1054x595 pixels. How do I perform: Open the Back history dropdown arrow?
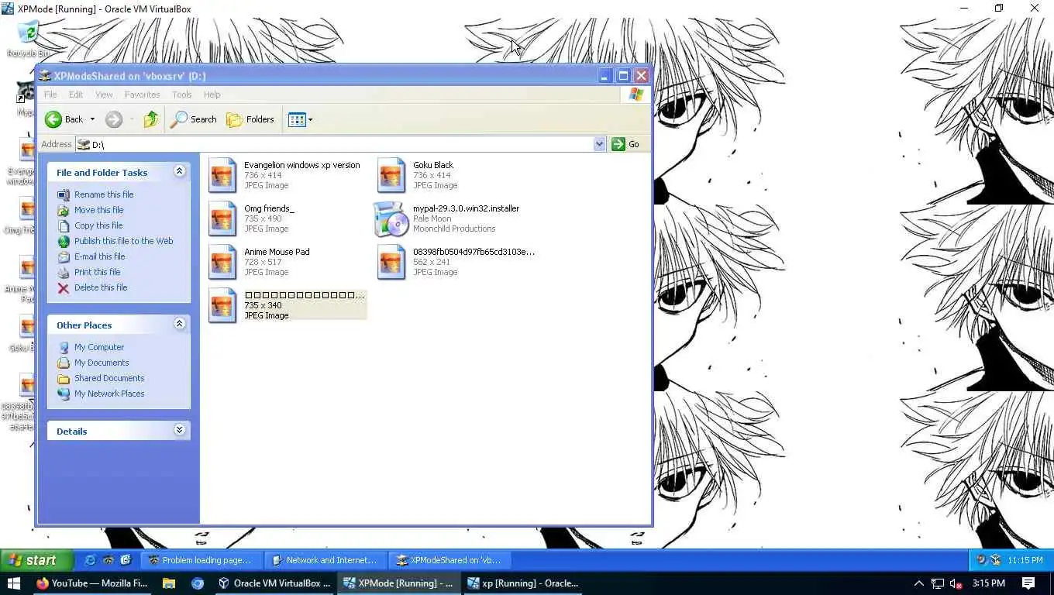tap(92, 119)
